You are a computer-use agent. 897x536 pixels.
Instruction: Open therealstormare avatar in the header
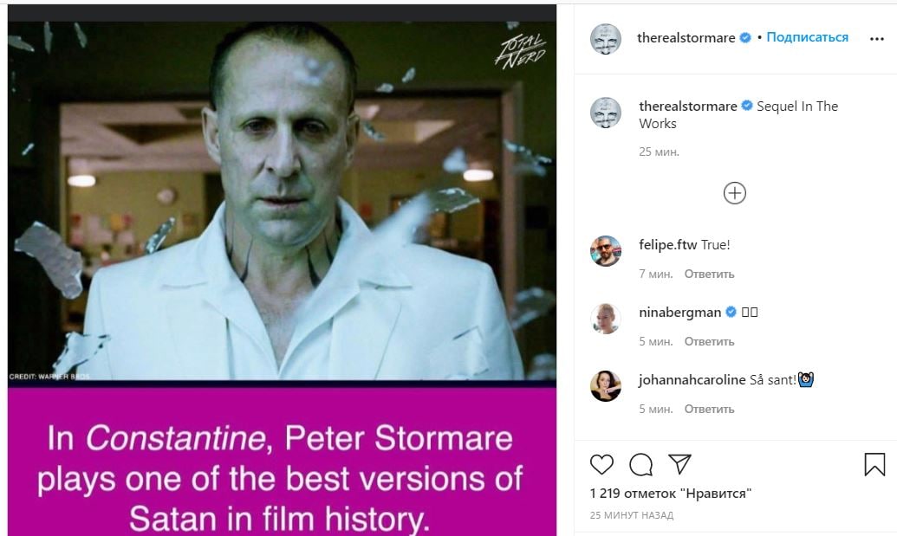click(x=605, y=39)
